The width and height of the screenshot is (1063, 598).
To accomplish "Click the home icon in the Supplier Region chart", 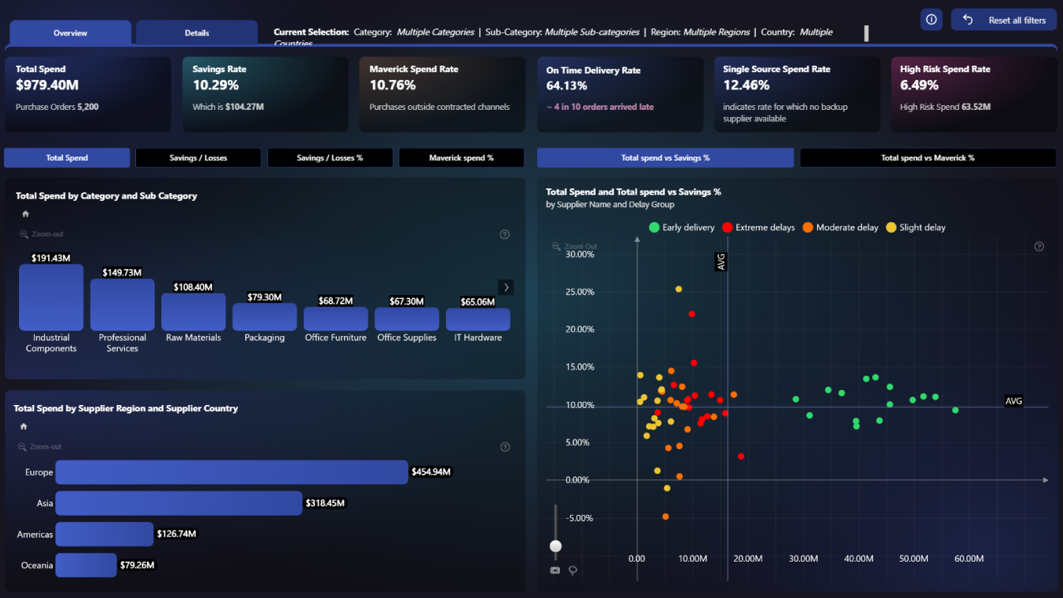I will coord(24,426).
